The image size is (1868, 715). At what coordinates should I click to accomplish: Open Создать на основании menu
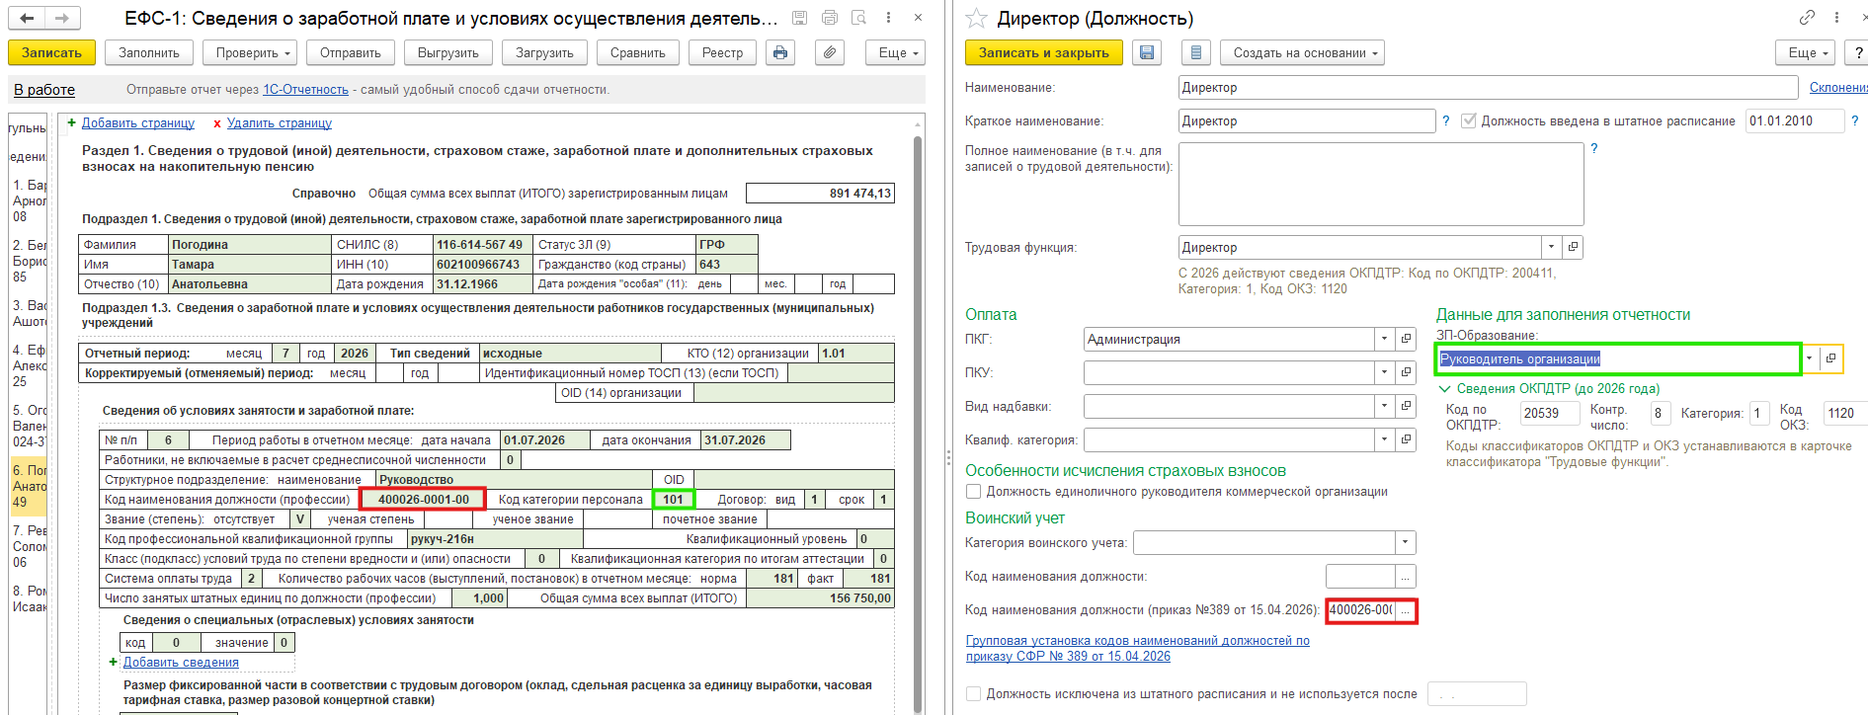click(x=1302, y=52)
